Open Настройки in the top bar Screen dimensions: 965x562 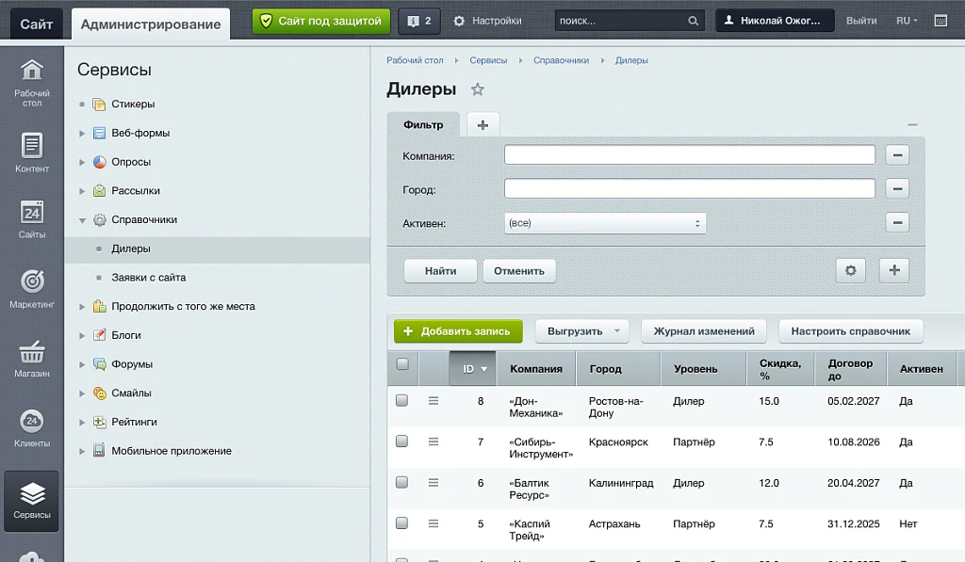tap(487, 21)
